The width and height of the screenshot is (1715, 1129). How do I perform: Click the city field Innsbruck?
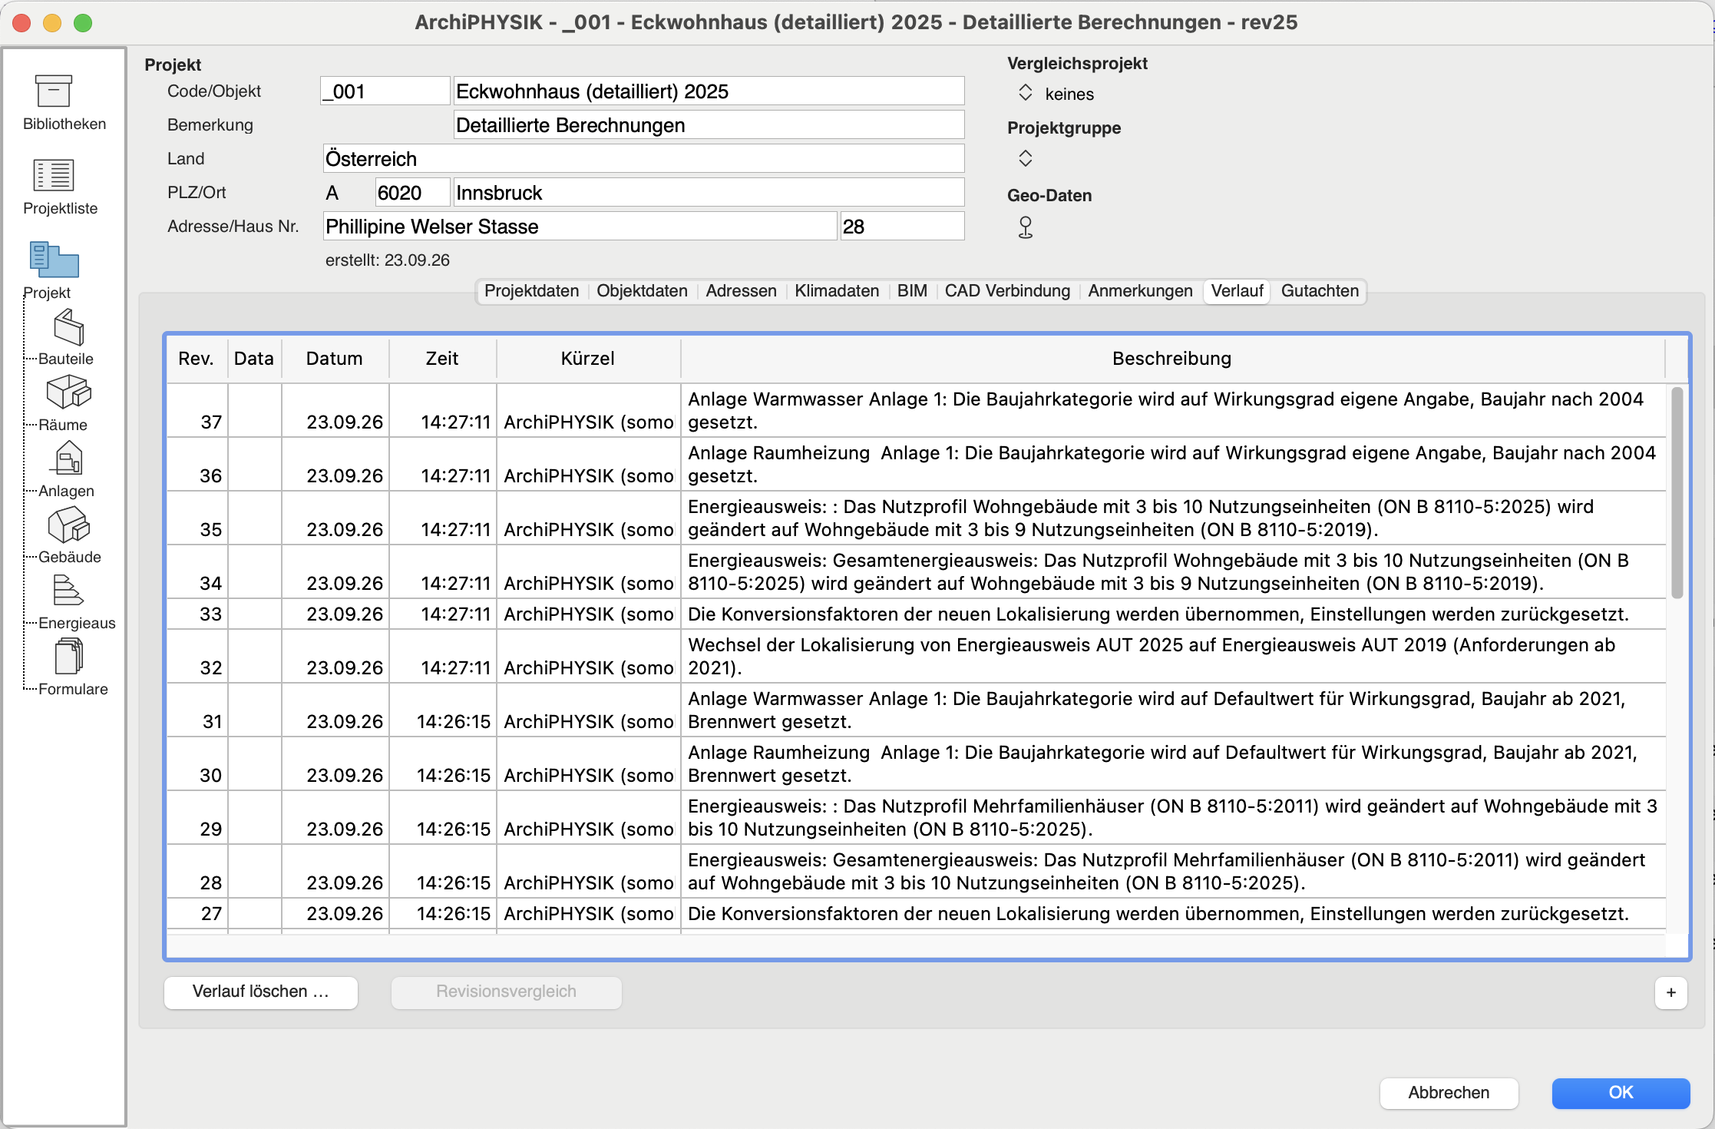click(x=709, y=193)
